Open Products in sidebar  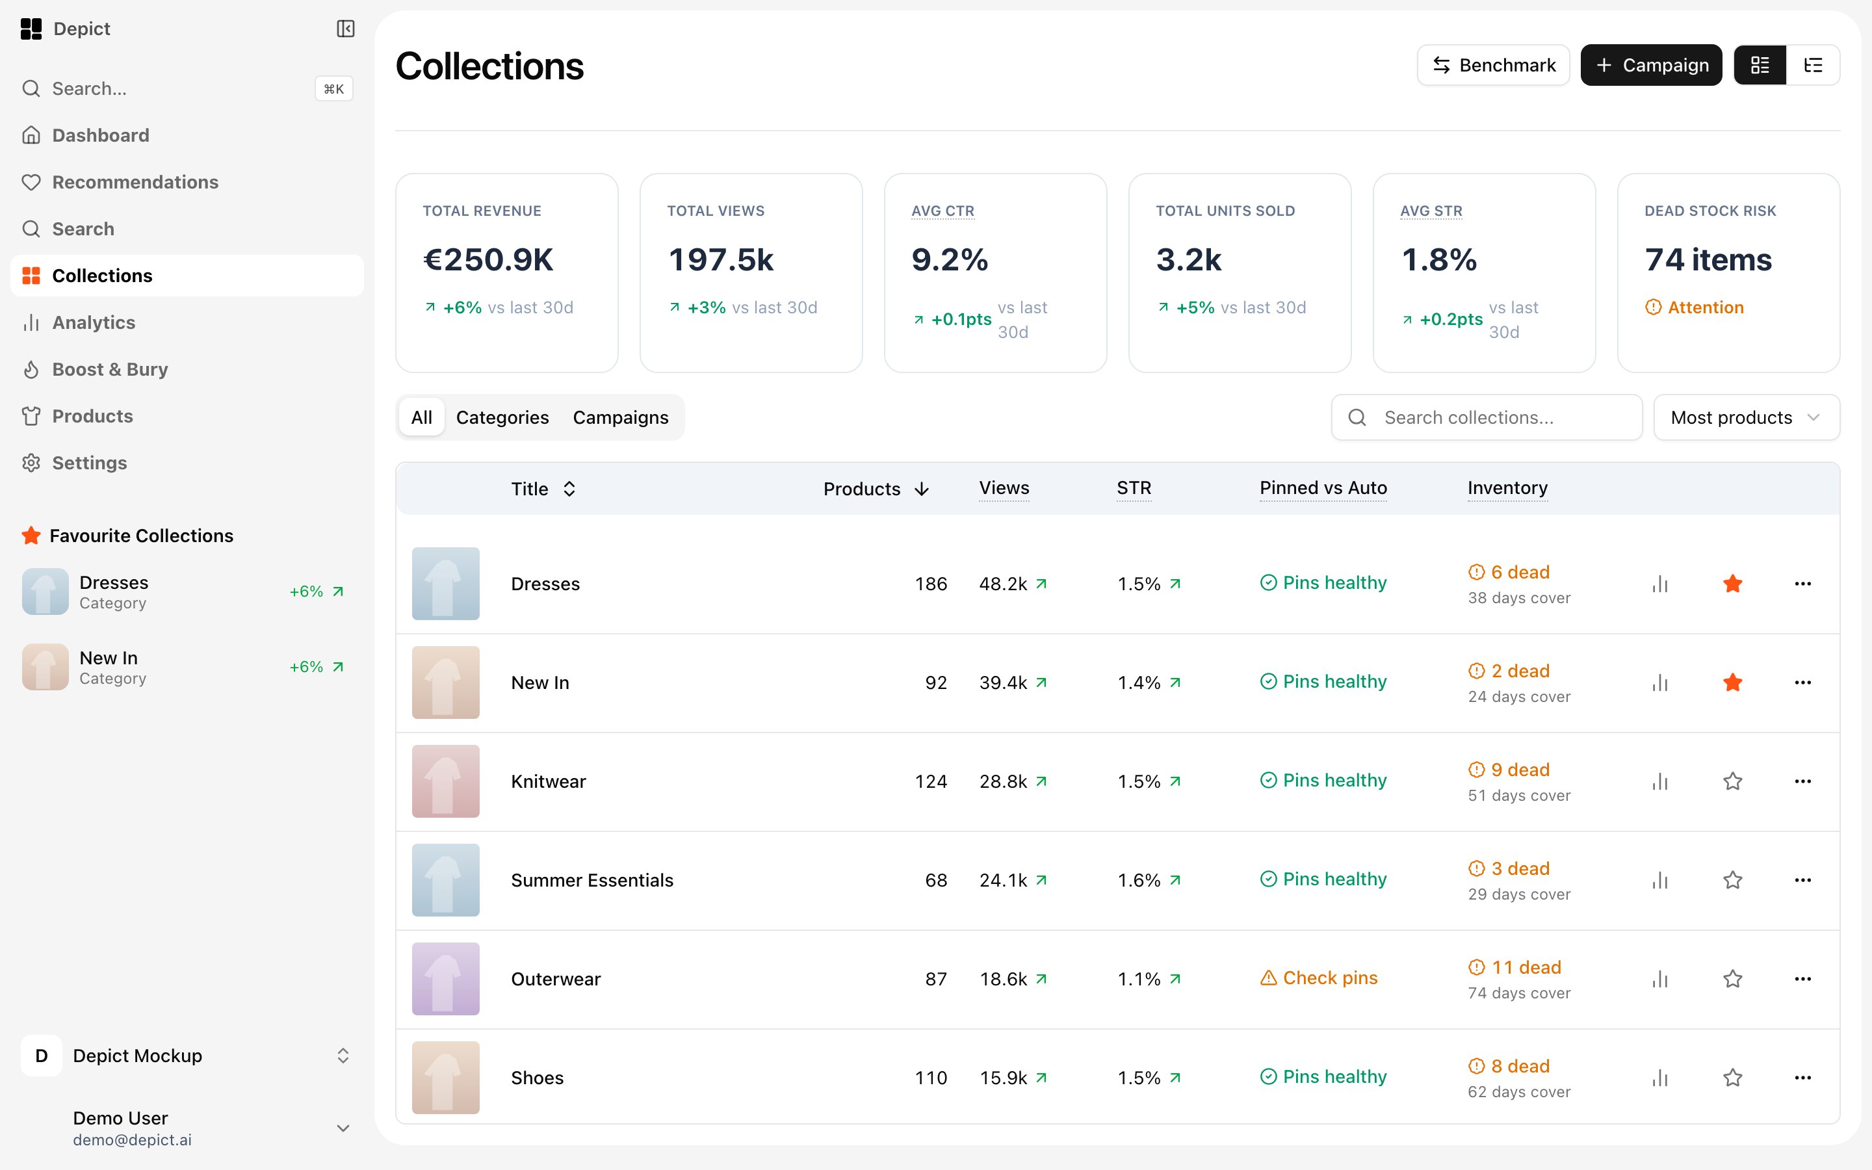pyautogui.click(x=187, y=416)
